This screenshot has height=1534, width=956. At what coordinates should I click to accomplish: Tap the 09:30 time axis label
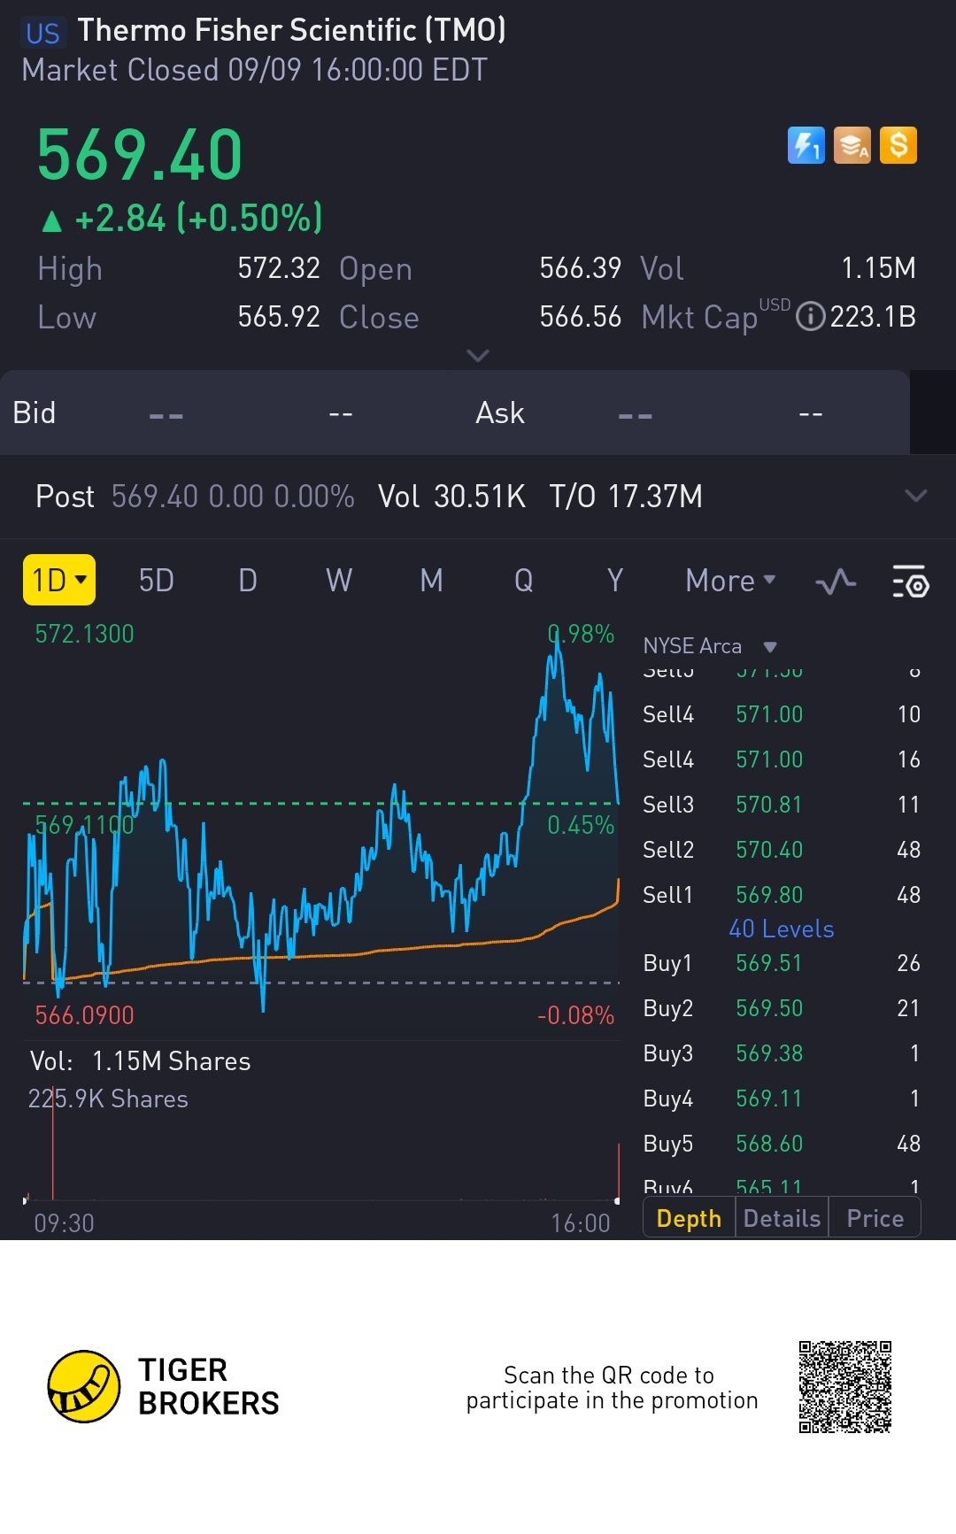(x=64, y=1223)
